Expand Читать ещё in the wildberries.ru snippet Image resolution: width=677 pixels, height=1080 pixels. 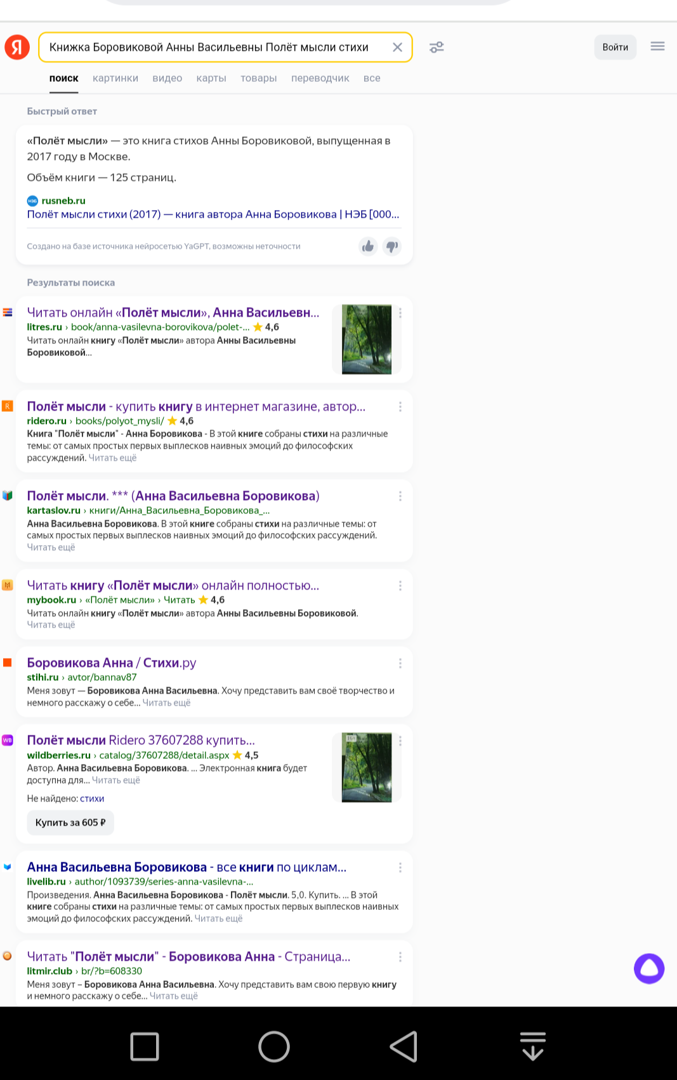point(116,780)
